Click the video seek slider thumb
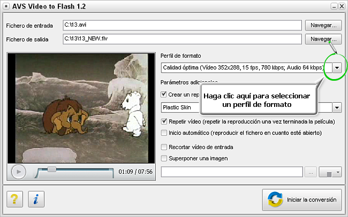 click(52, 169)
